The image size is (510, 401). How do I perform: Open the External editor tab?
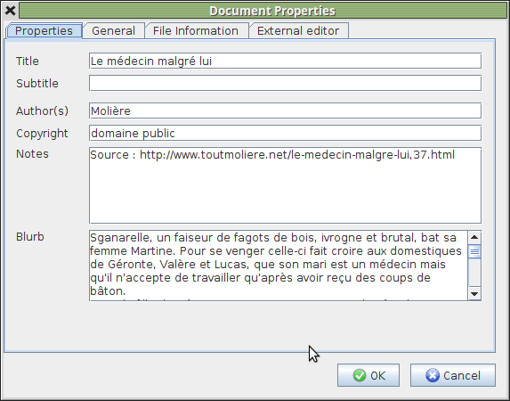pyautogui.click(x=298, y=31)
